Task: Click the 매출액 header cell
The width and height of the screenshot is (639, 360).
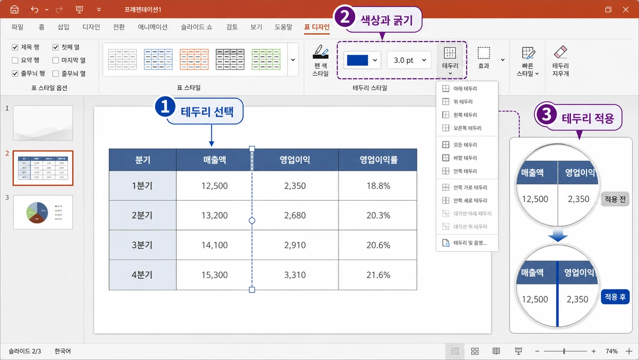Action: 214,160
